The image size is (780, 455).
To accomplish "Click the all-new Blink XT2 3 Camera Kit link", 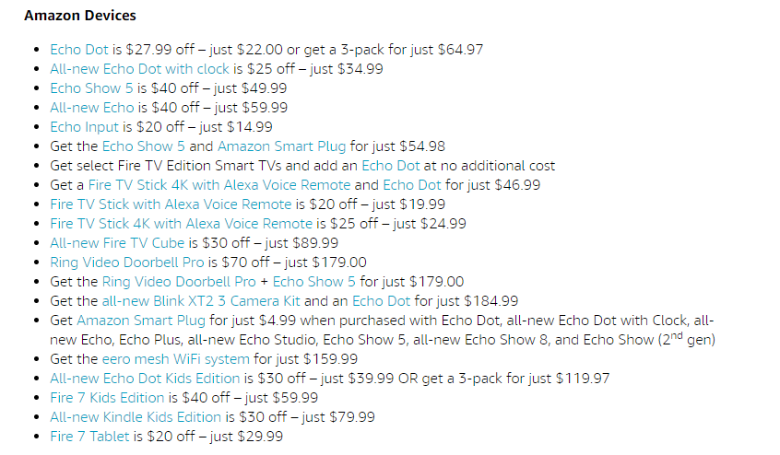I will 201,301.
